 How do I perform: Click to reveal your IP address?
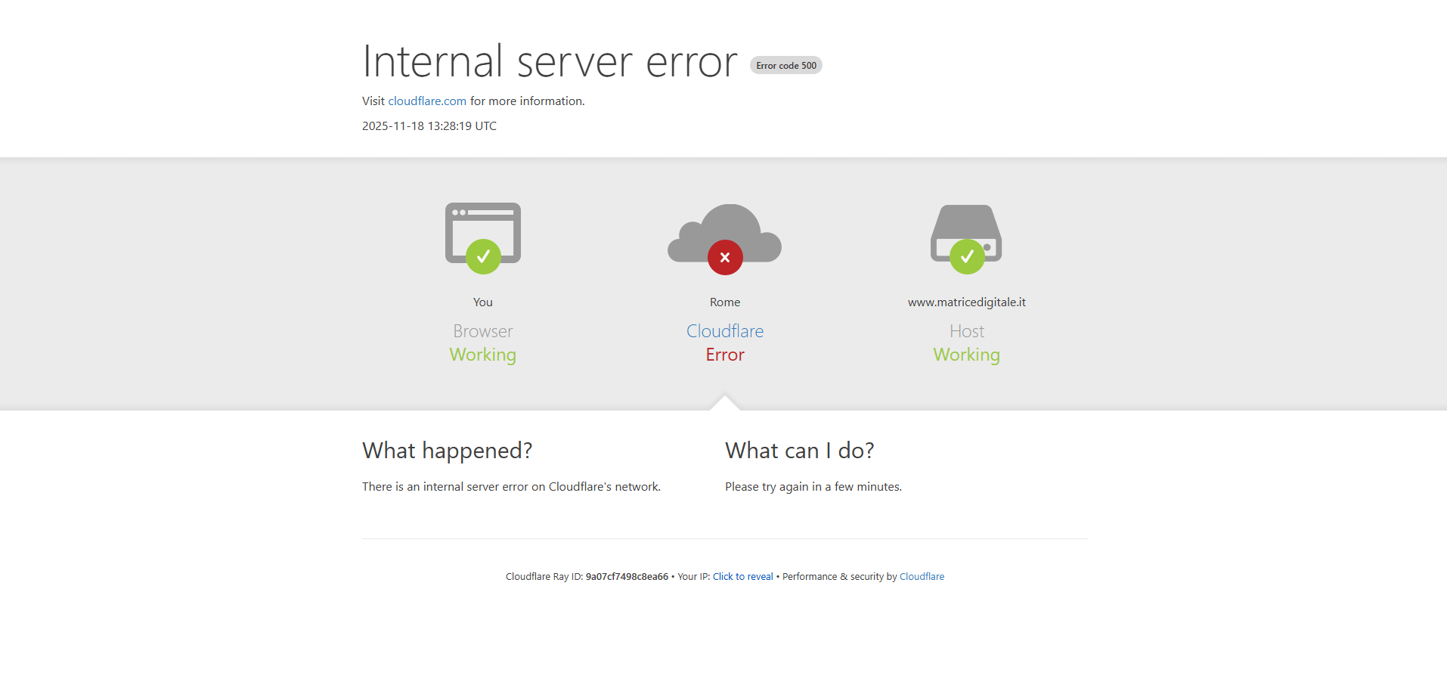point(742,577)
